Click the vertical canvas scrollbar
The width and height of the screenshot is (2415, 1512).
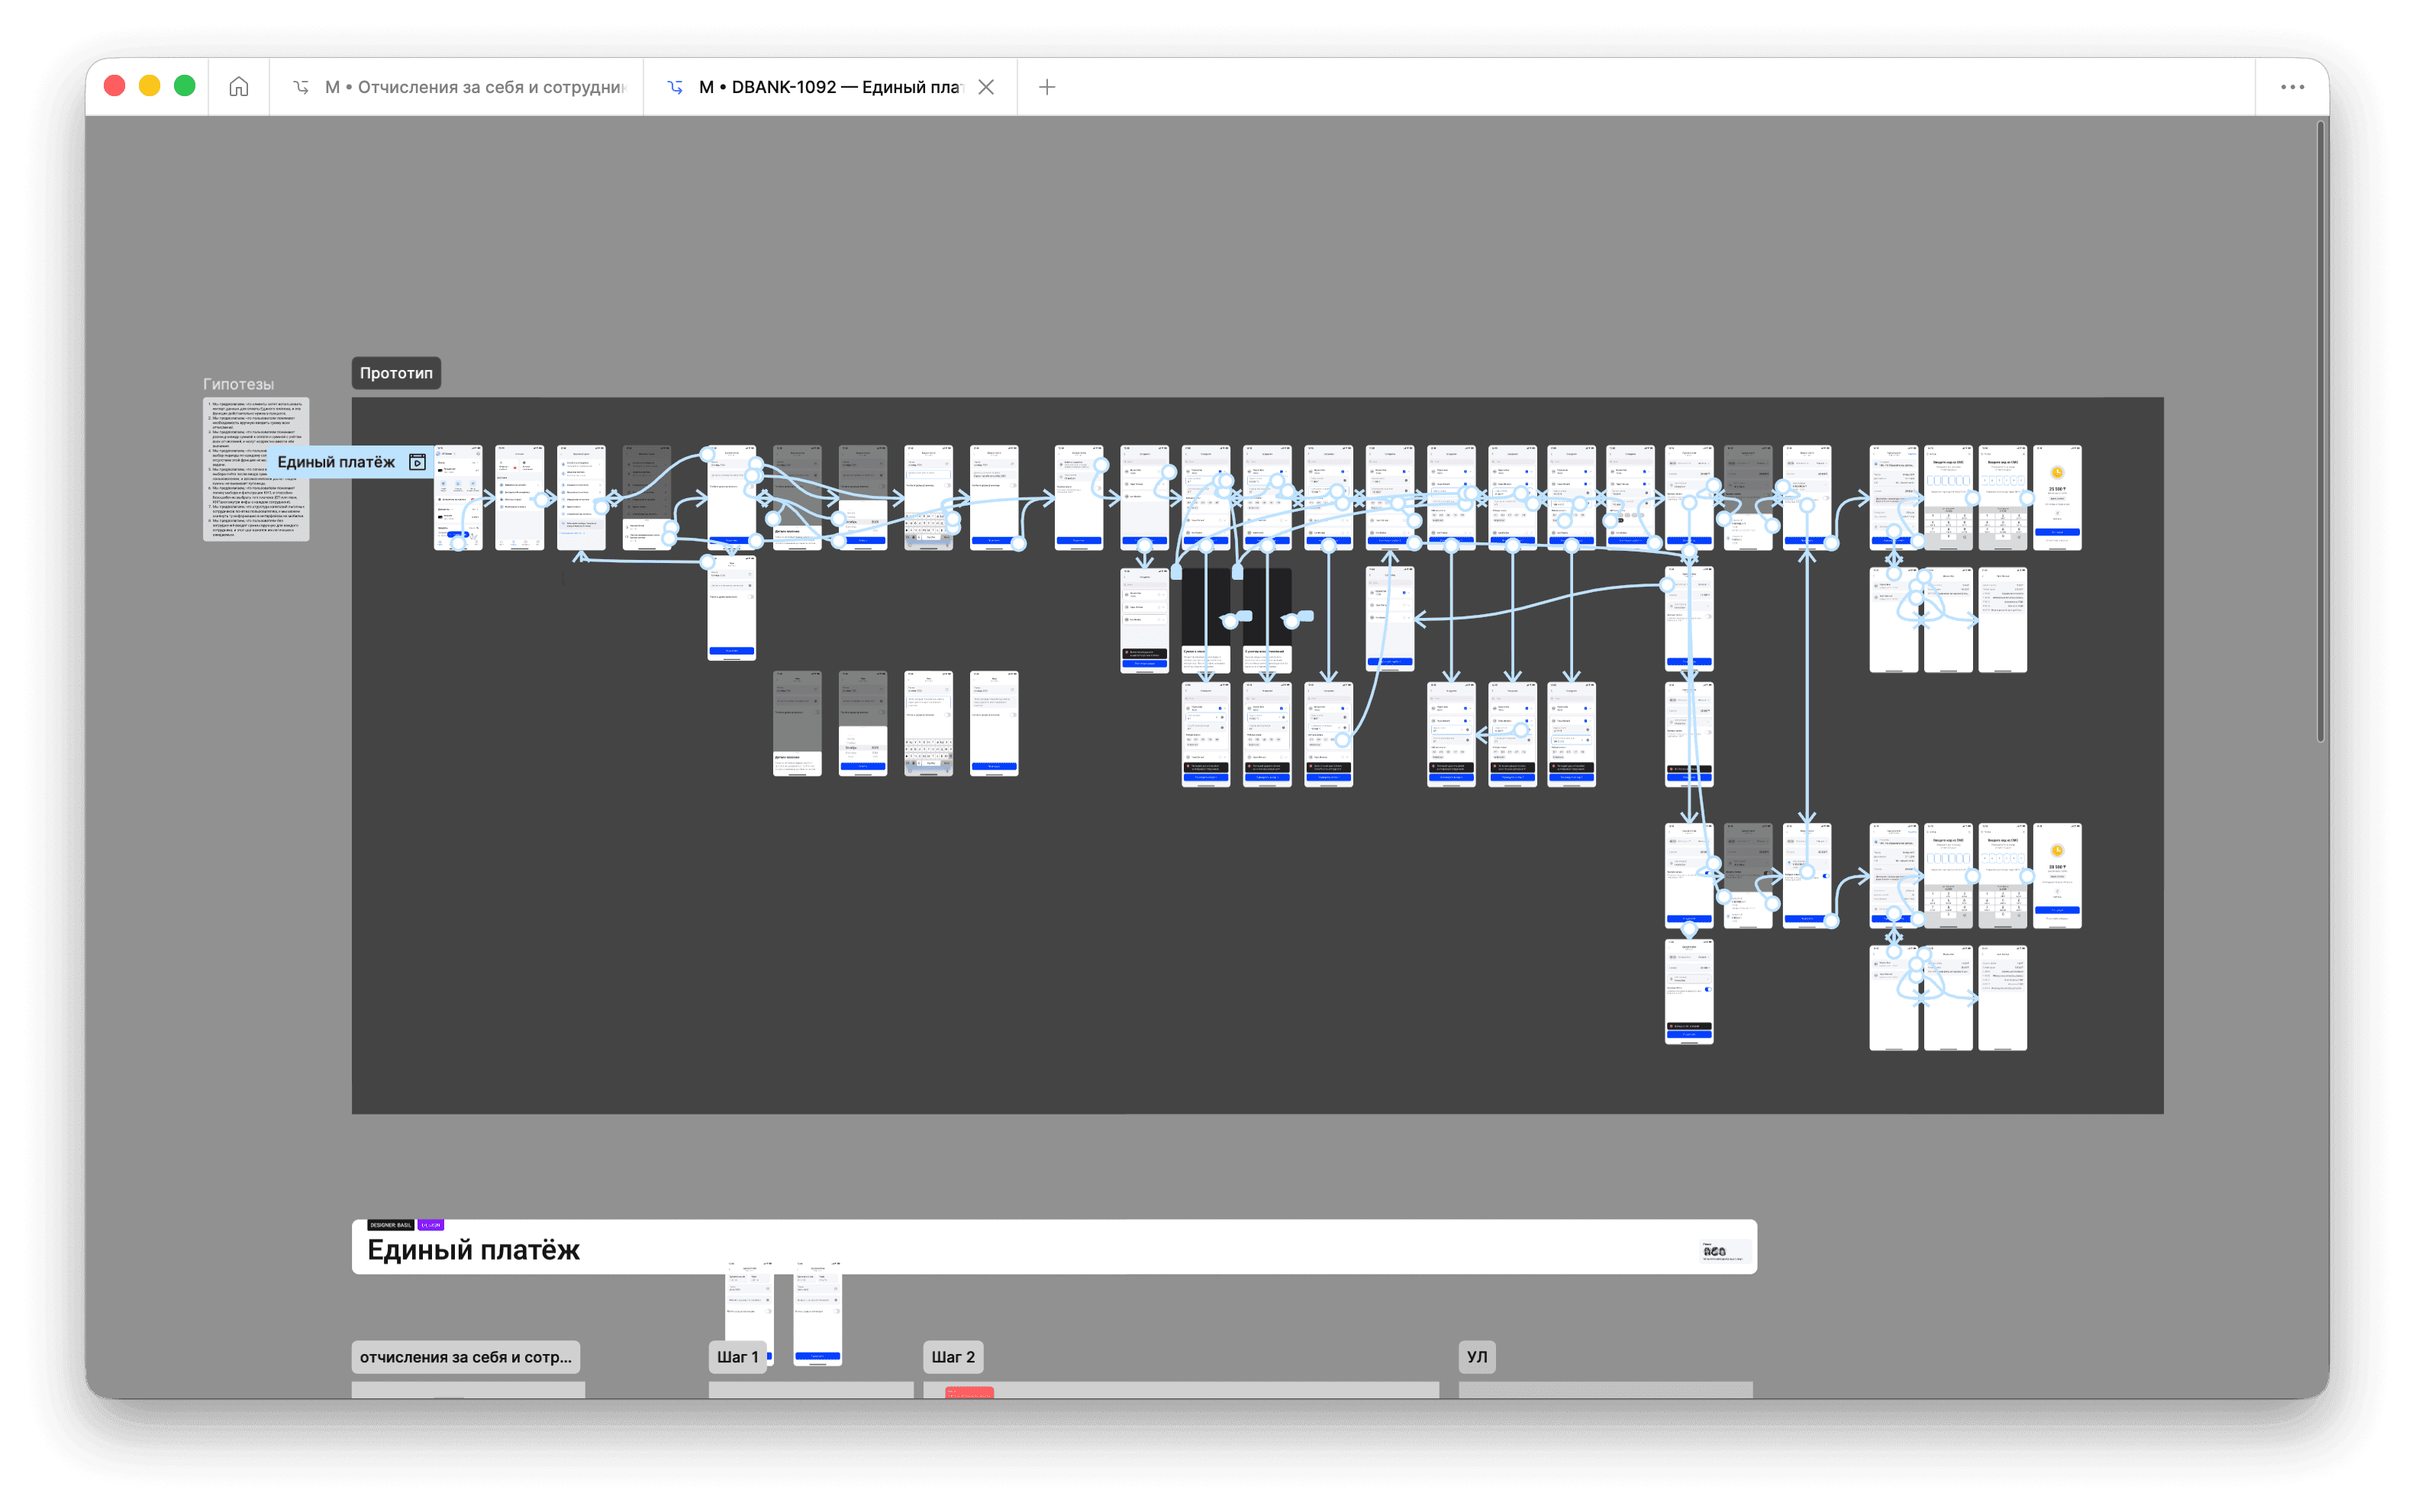[x=2320, y=430]
